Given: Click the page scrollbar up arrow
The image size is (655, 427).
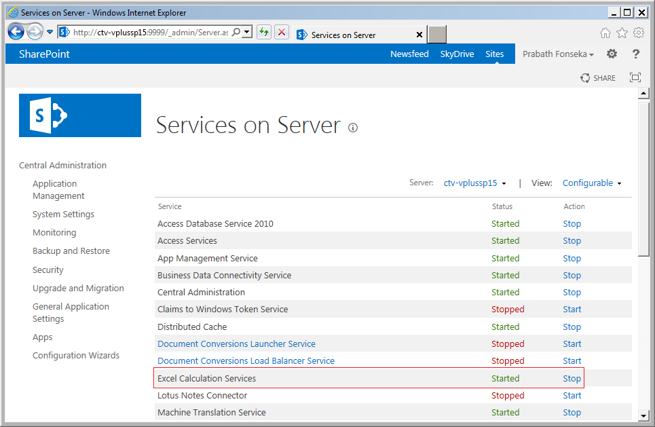Looking at the screenshot, I should (x=643, y=93).
